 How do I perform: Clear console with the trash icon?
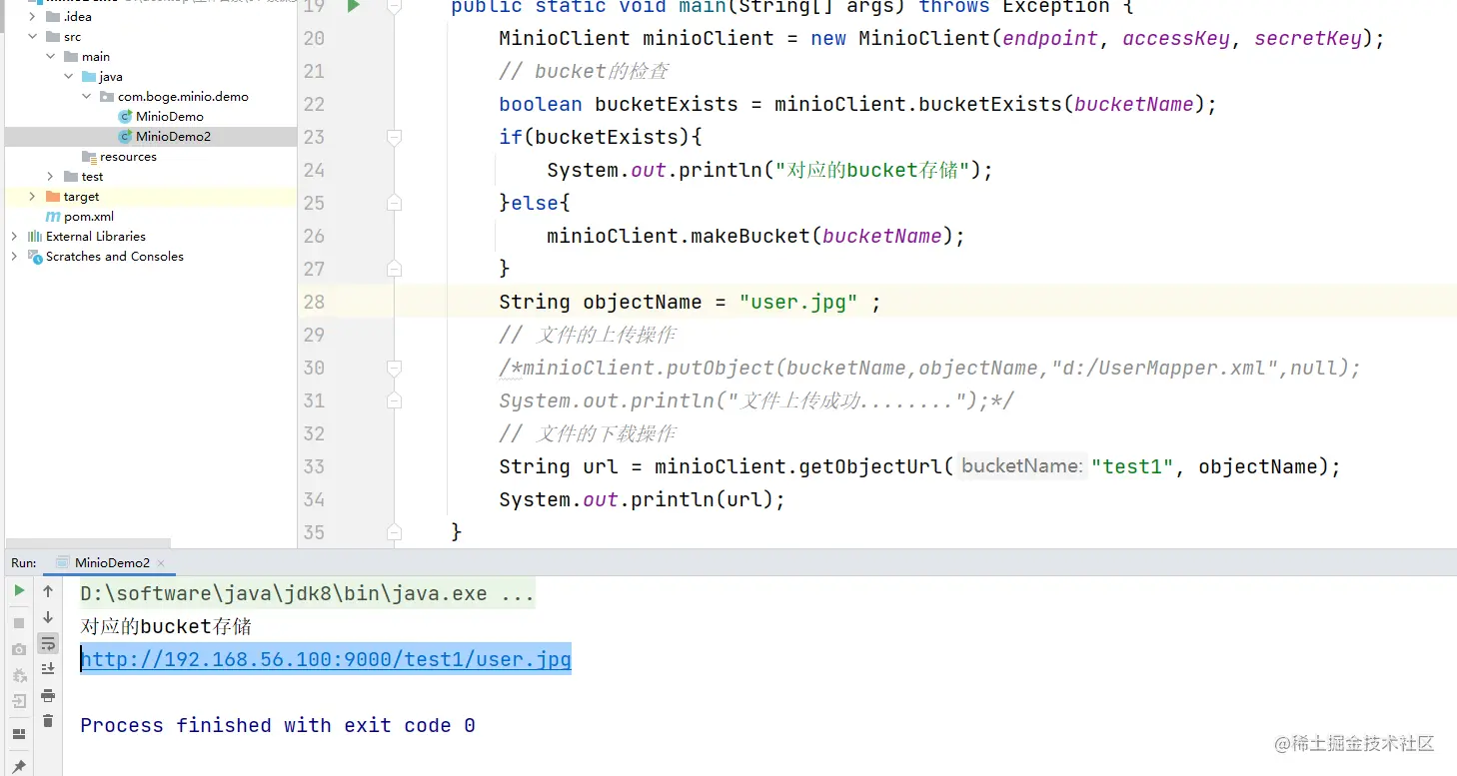point(48,721)
